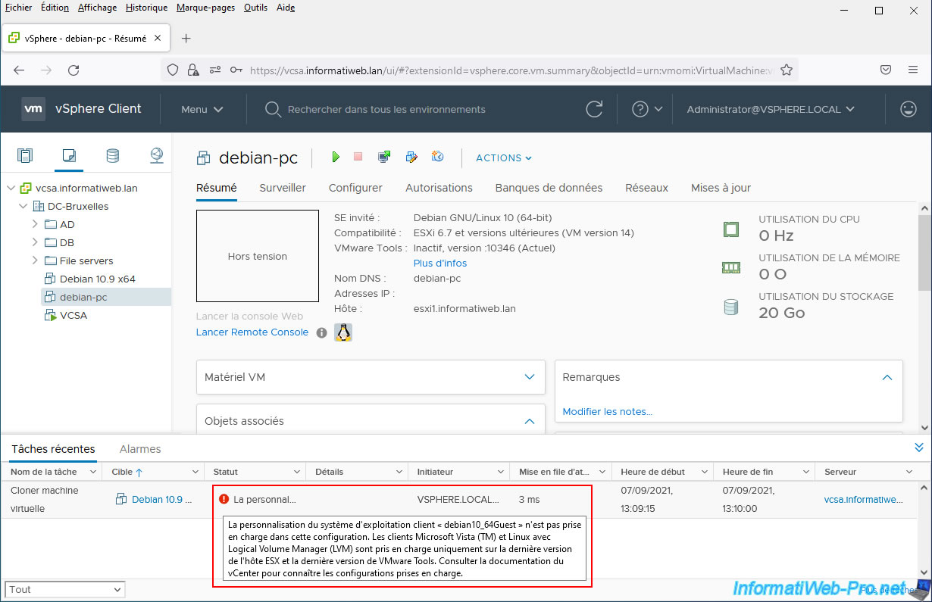Viewport: 932px width, 602px height.
Task: Click the Linux penguin guest OS icon
Action: [x=343, y=332]
